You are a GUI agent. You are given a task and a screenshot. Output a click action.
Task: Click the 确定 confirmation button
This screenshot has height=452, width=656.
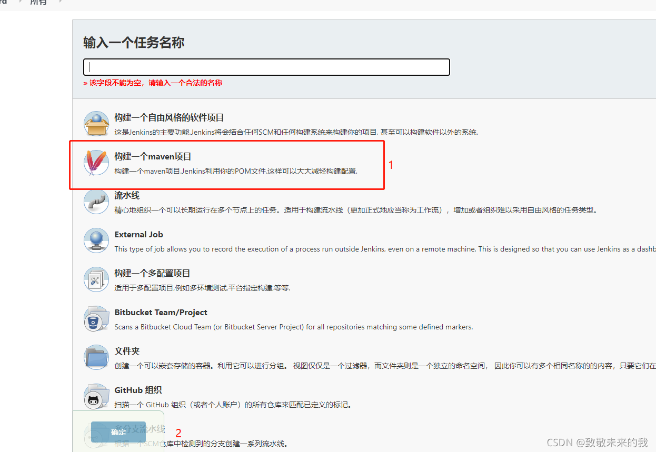pos(118,431)
